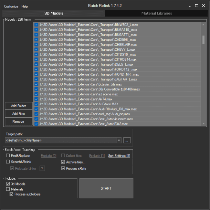Open the Exclude [1] link

[x=97, y=156]
